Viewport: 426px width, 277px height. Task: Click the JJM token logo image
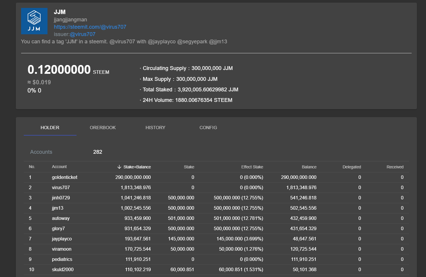tap(34, 21)
